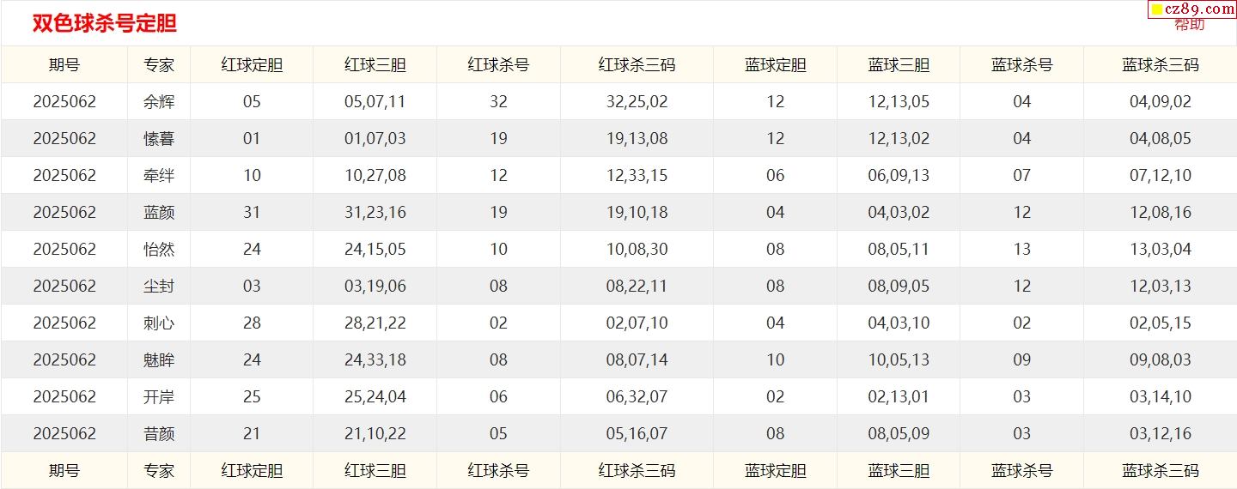Screen dimensions: 1237x489
Task: Click red kill numbers 12,33,15
Action: [x=637, y=176]
